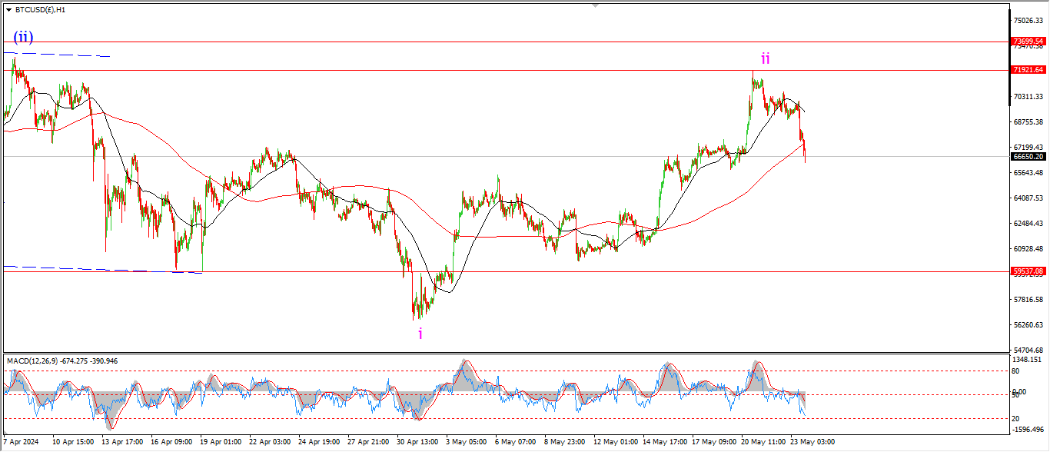Viewport: 1050px width, 452px height.
Task: Click the -1596.496 MACD scale value
Action: coord(1028,430)
